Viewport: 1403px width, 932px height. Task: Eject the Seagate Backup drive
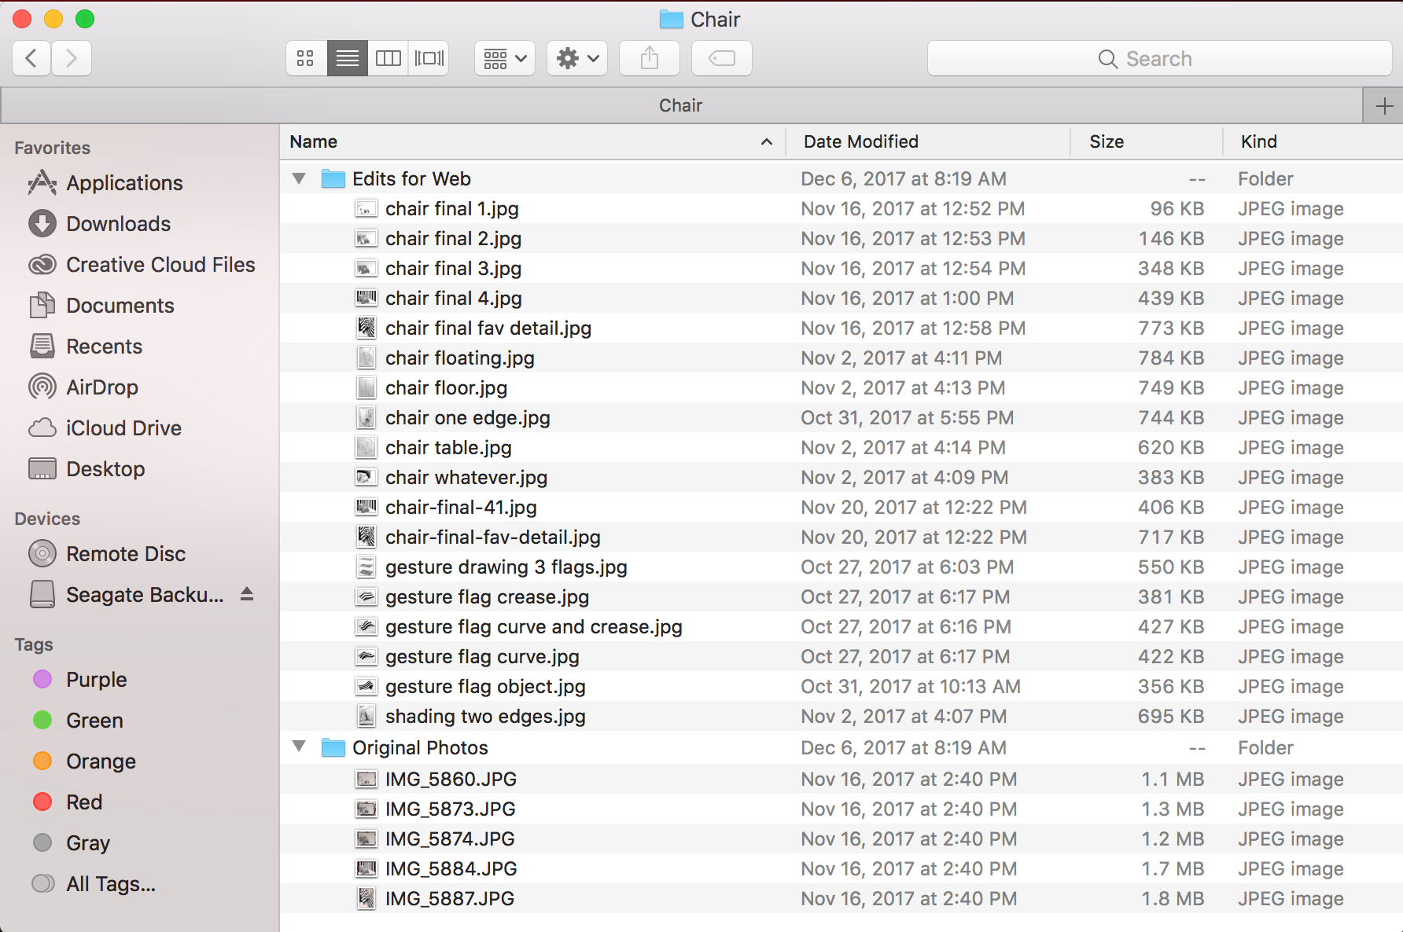click(247, 594)
